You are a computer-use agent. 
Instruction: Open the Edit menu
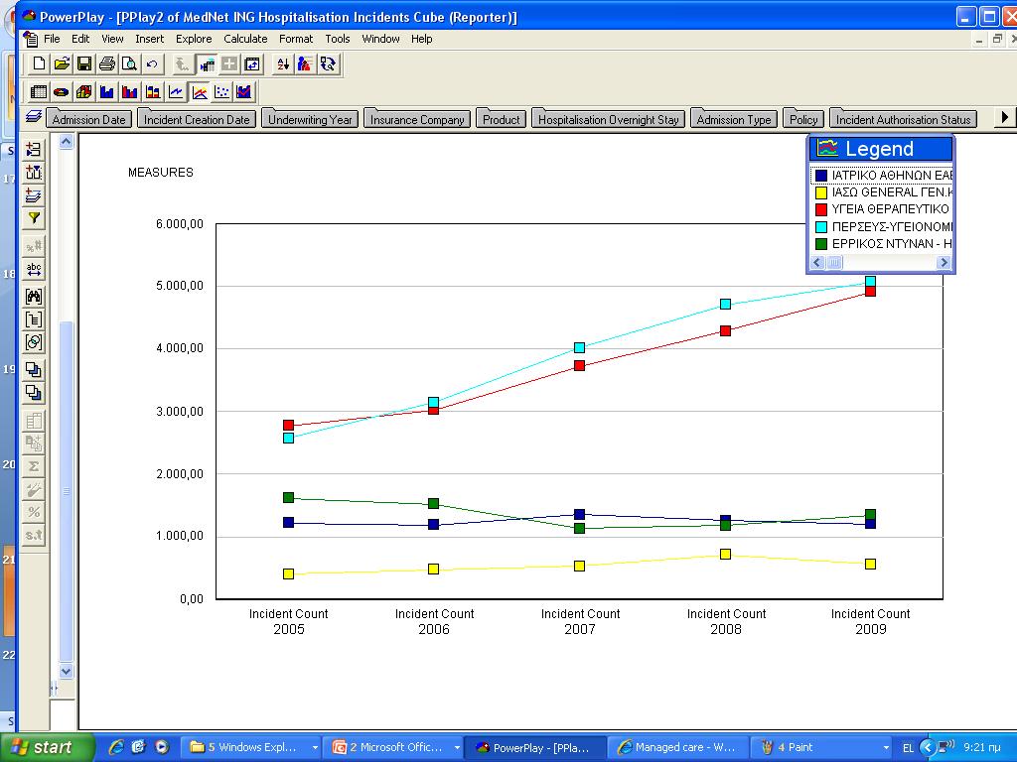(x=80, y=39)
